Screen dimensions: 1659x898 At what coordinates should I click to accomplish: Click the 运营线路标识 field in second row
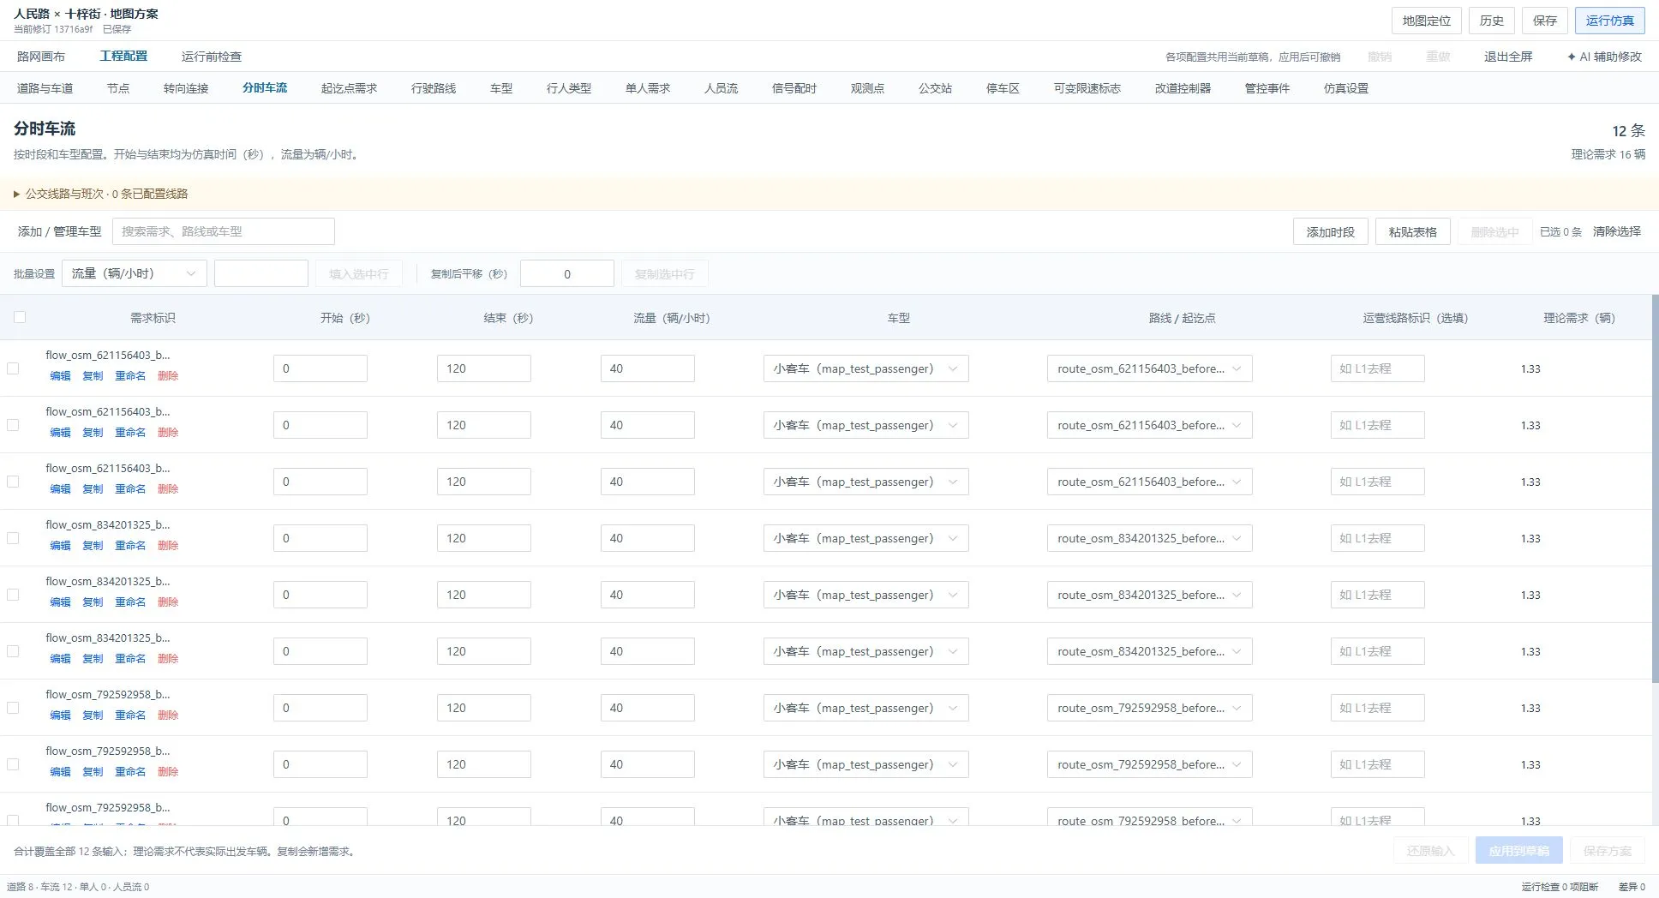[x=1377, y=425]
